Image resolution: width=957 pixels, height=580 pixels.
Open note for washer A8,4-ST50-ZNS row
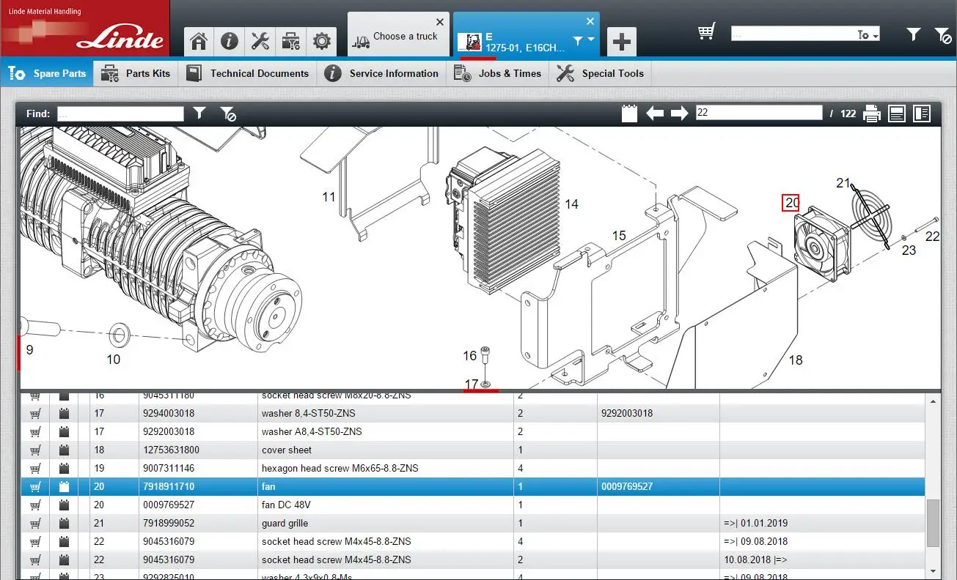[x=64, y=432]
